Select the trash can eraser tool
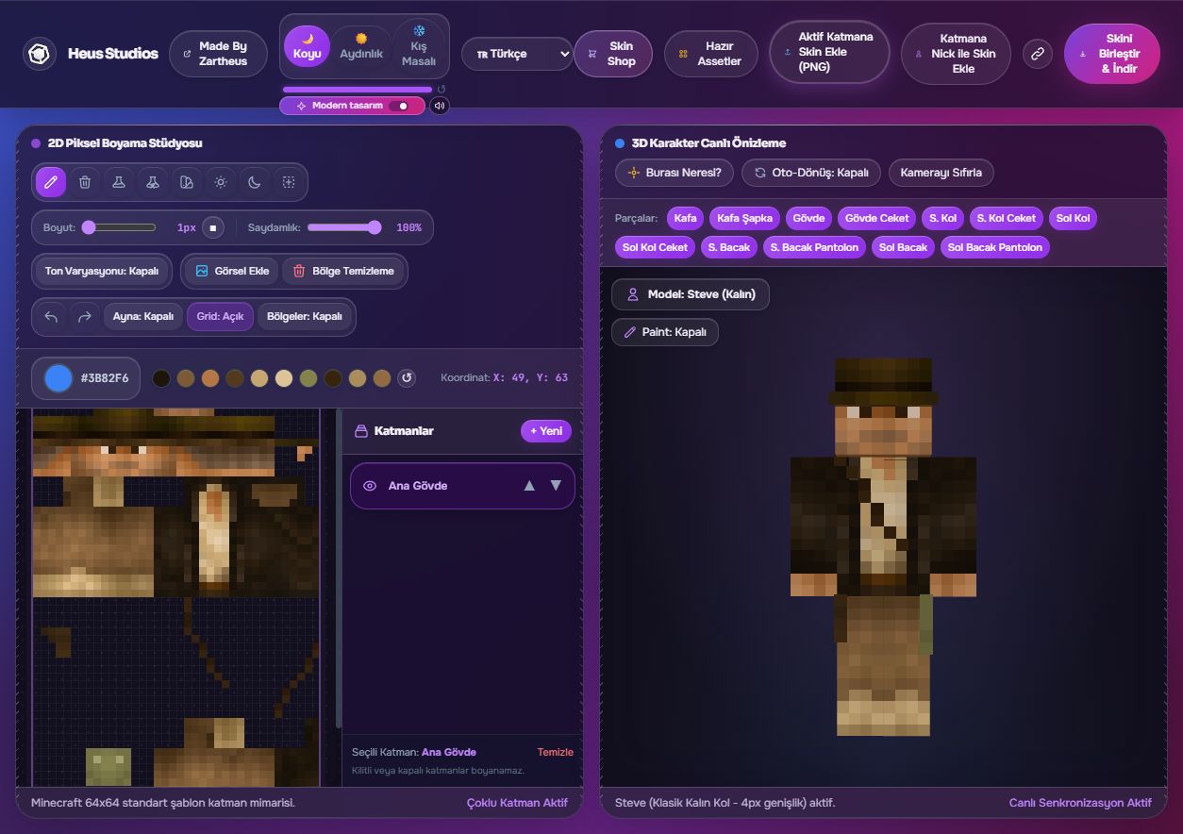This screenshot has height=834, width=1183. 85,182
